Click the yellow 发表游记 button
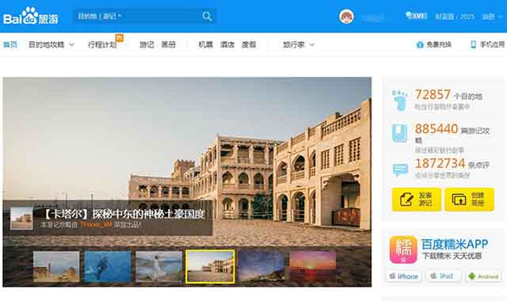The width and height of the screenshot is (507, 301). (417, 199)
